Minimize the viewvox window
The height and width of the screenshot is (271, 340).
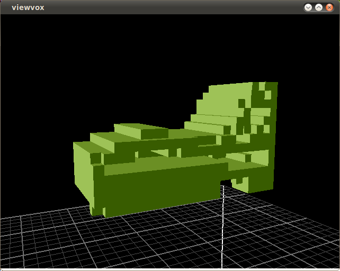point(308,7)
